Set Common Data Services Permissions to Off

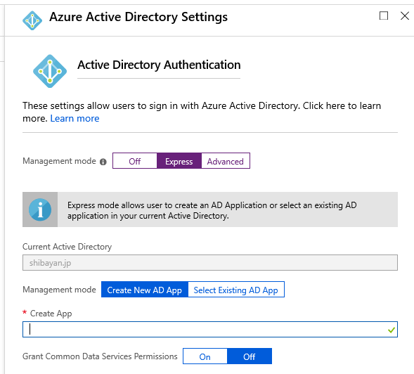point(250,356)
